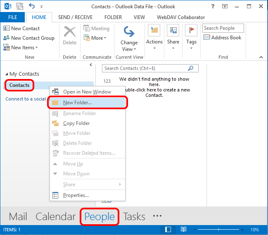Click Move Down in context menu
The height and width of the screenshot is (235, 268).
click(88, 174)
